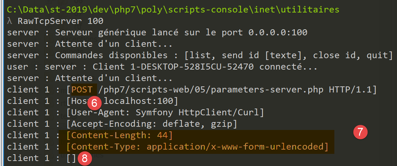
Task: Click the Content-Type urlencoded header line
Action: 197,147
